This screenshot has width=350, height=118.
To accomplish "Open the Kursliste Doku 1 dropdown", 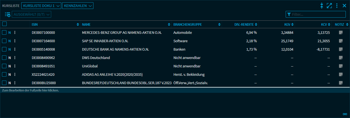I will coord(41,6).
